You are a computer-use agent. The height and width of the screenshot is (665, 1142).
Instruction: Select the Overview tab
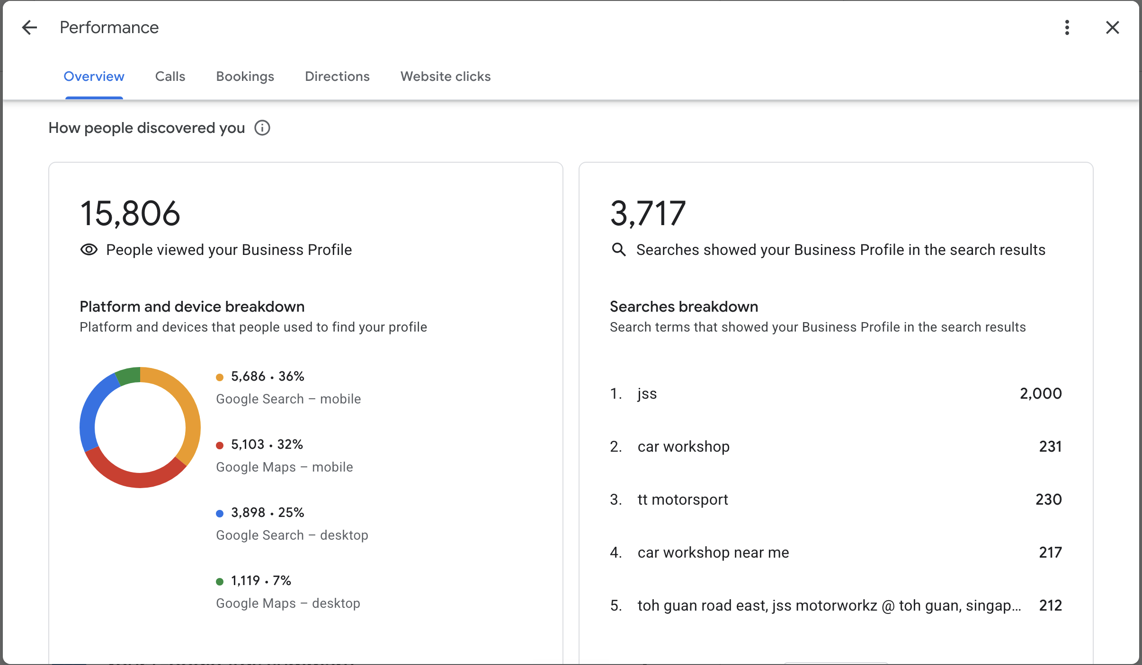click(94, 76)
